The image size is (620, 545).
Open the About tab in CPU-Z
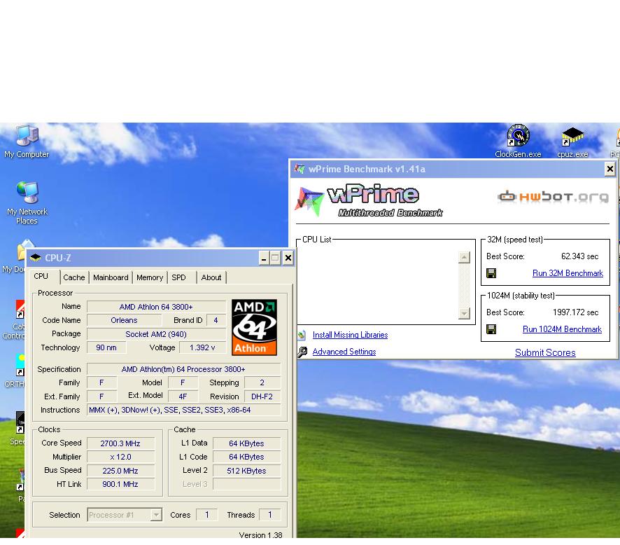[211, 277]
